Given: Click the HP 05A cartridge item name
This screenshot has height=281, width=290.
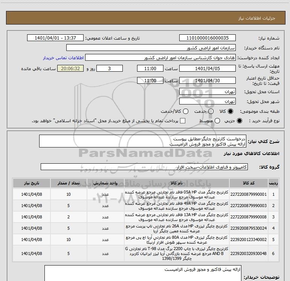Looking at the screenshot, I should (177, 195).
